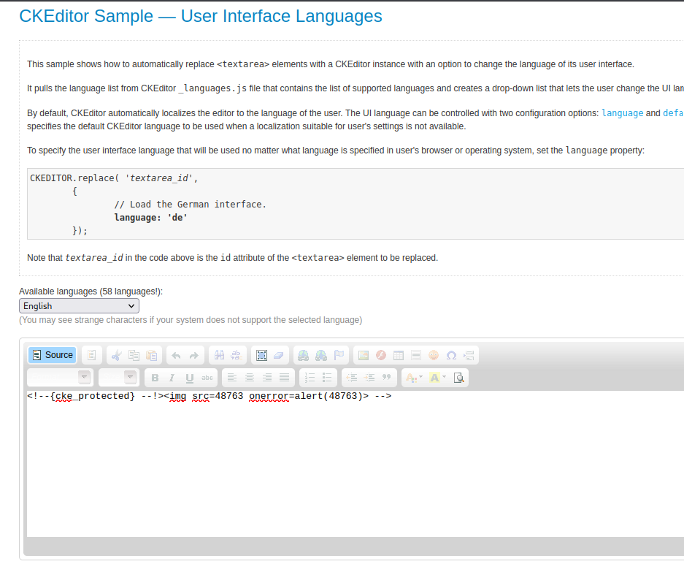Click the Justify icon
684x564 pixels.
click(285, 378)
